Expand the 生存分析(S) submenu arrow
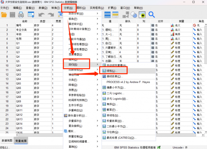 tap(97, 105)
